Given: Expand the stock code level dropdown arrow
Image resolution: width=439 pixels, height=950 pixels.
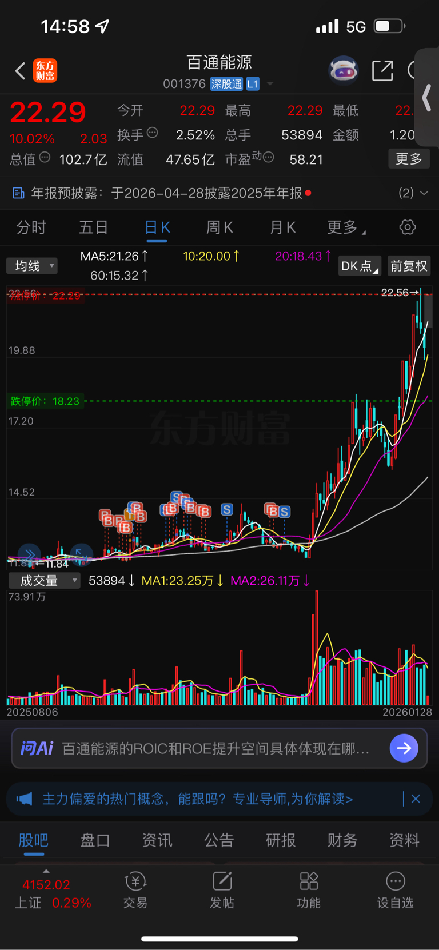Looking at the screenshot, I should click(x=270, y=83).
